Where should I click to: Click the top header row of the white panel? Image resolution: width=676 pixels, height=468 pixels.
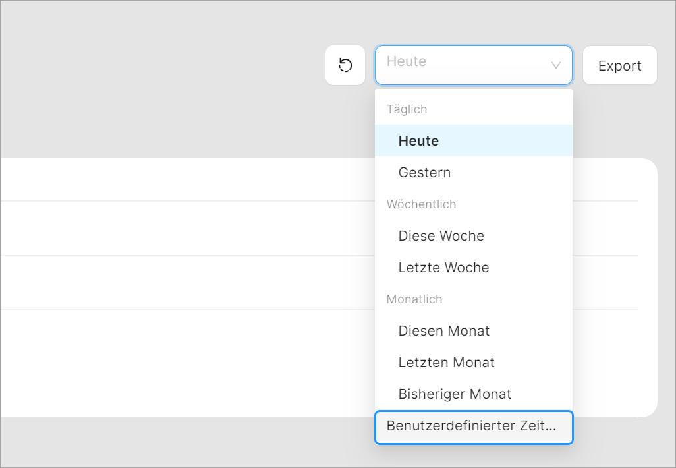184,179
